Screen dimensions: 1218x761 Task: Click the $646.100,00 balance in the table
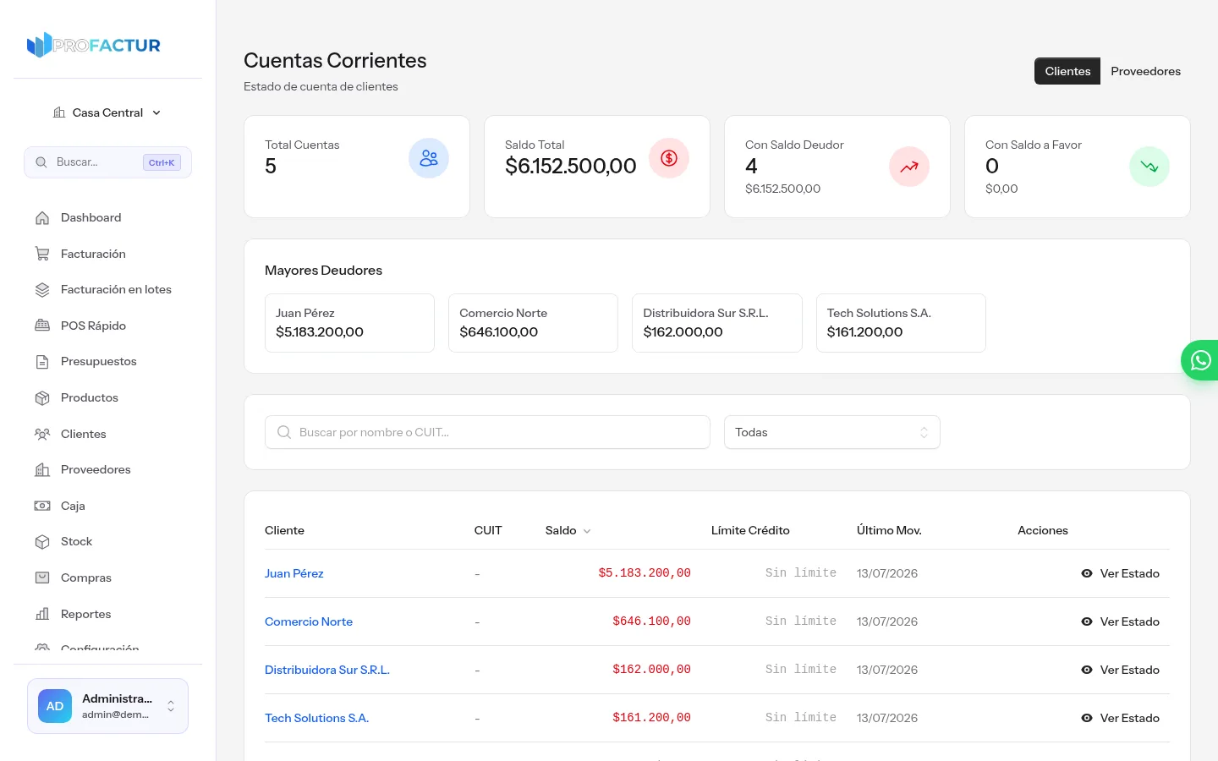click(651, 621)
